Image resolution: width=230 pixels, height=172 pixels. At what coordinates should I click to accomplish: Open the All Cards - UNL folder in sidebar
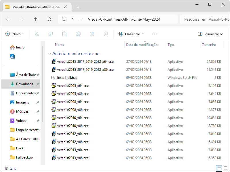[20, 139]
